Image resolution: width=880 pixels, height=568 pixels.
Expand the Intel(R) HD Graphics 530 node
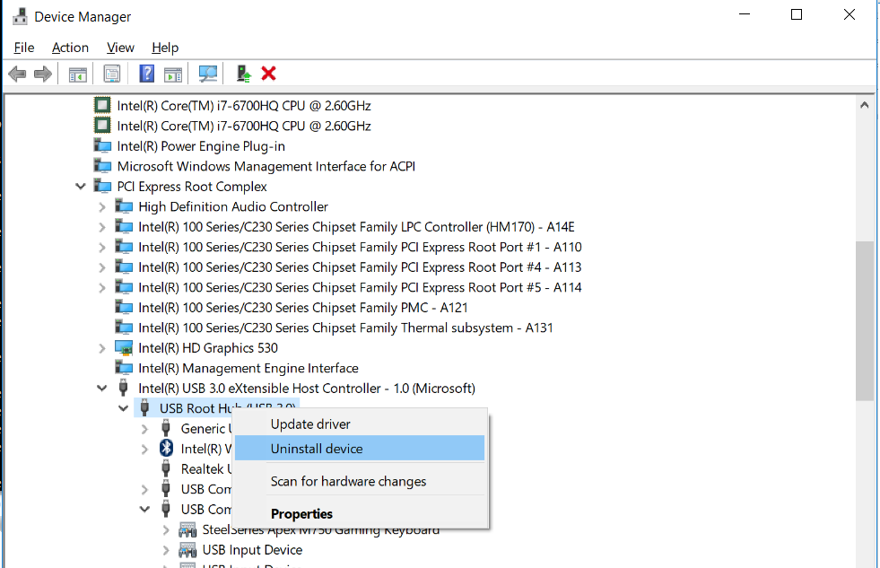pyautogui.click(x=102, y=348)
